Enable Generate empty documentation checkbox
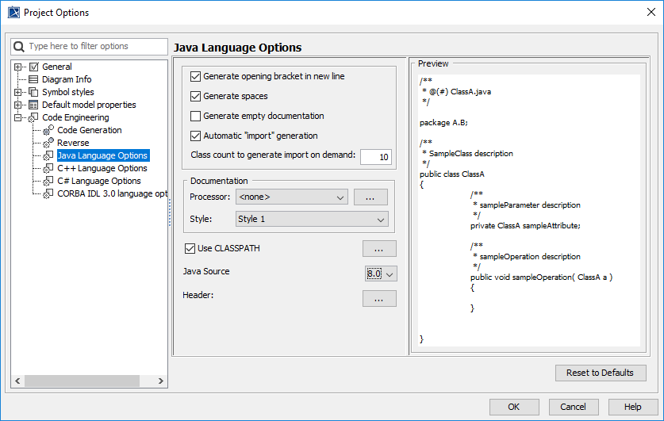Screen dimensions: 664x421 click(196, 116)
